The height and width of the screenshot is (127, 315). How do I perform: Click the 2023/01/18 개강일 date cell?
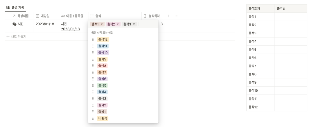point(46,26)
